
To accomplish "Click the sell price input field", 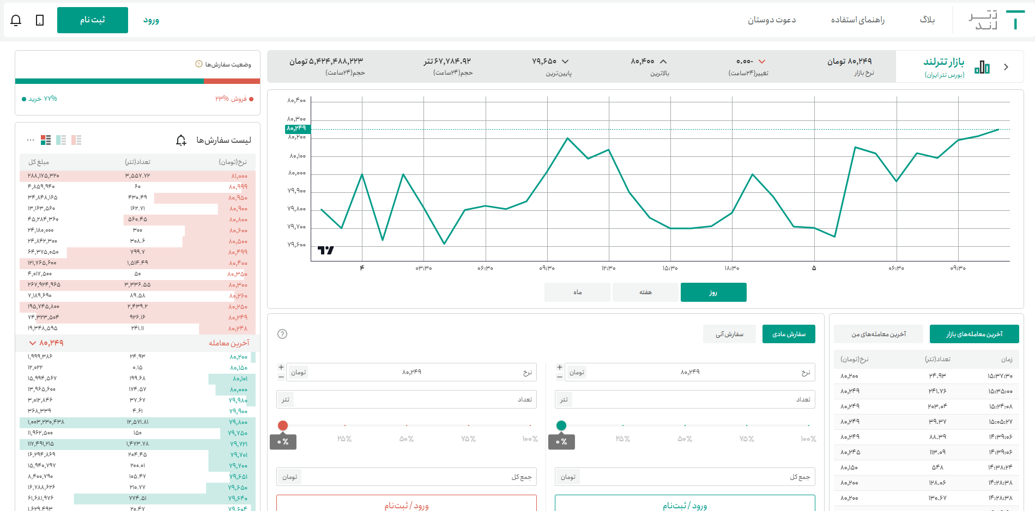I will pos(411,372).
